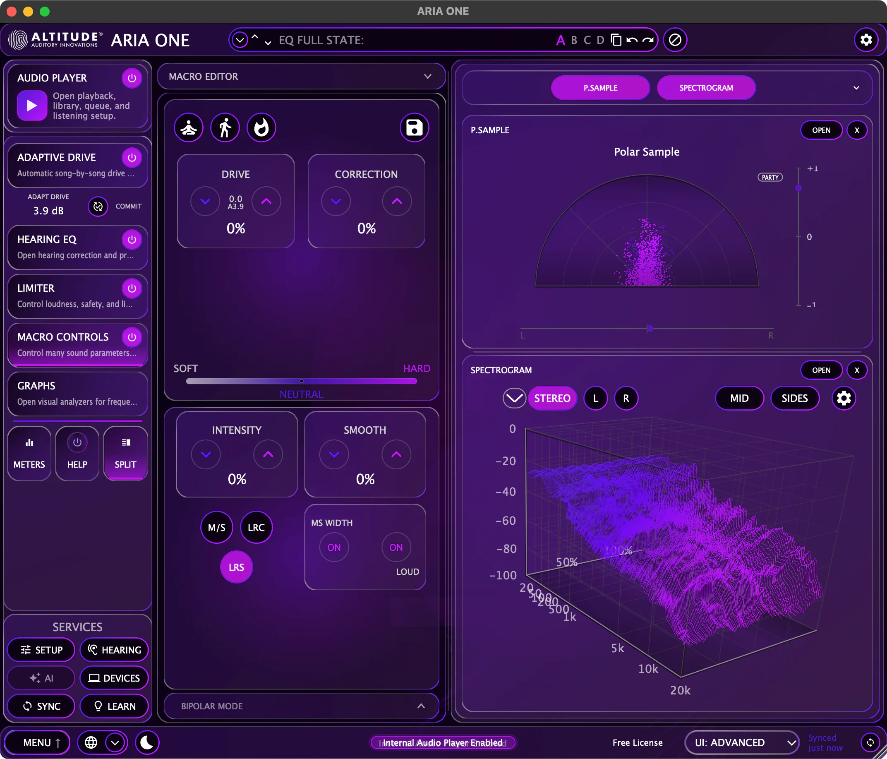
Task: Click the LEARN service button
Action: pos(114,706)
